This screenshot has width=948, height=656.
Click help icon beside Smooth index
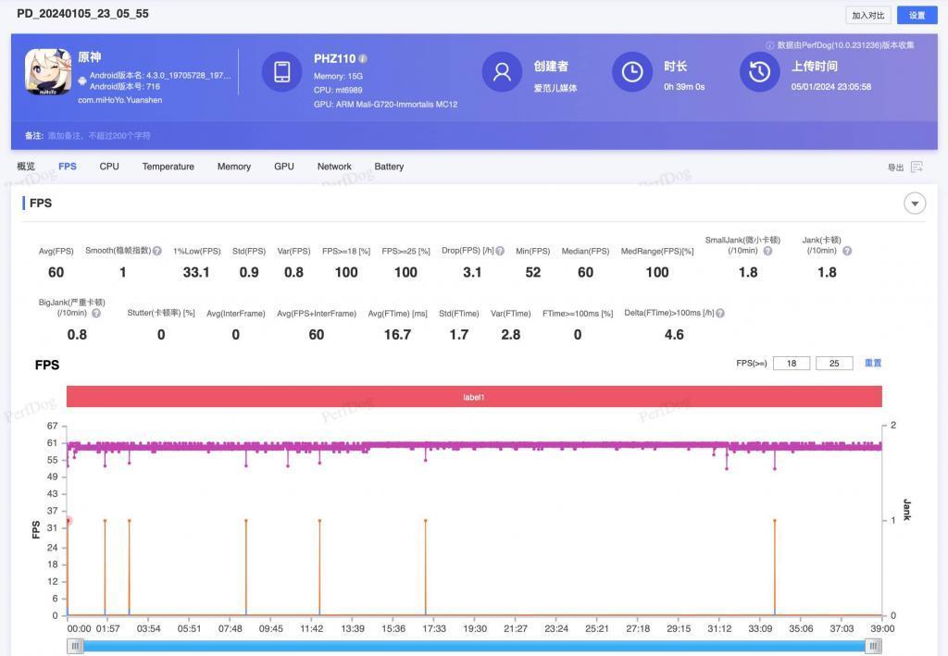[x=157, y=251]
